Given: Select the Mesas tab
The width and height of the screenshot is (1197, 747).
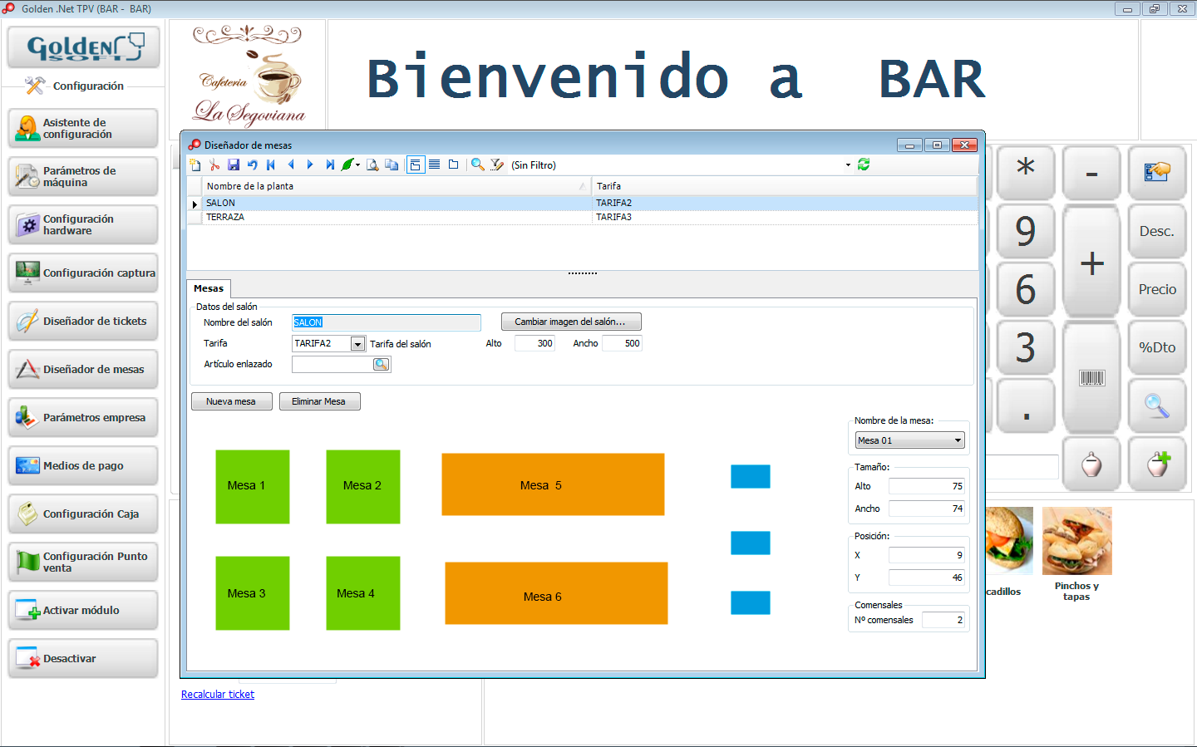Looking at the screenshot, I should 209,288.
